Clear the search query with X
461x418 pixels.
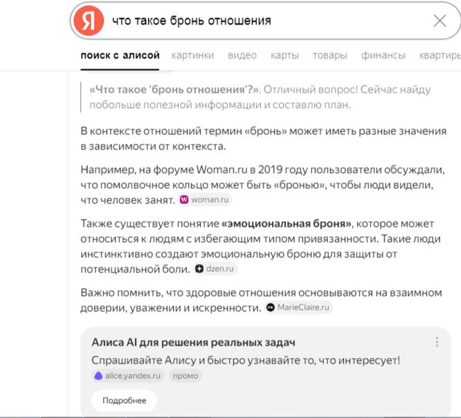click(x=440, y=21)
